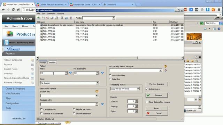Click the help icon above file type filter
Image resolution: width=223 pixels, height=125 pixels.
point(165,66)
